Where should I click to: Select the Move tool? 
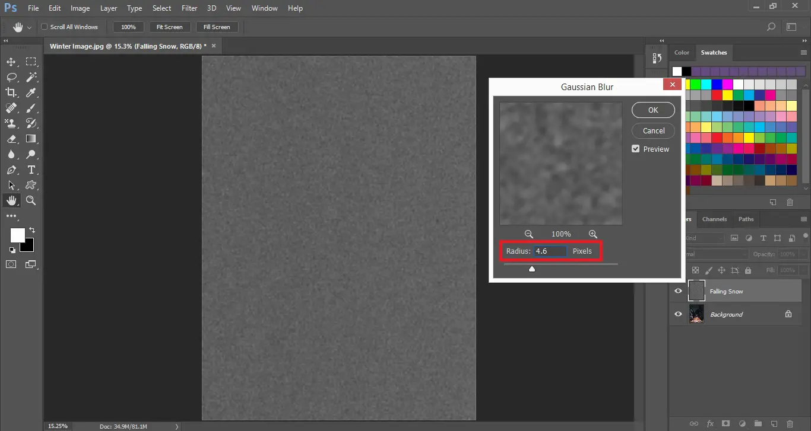[x=11, y=62]
